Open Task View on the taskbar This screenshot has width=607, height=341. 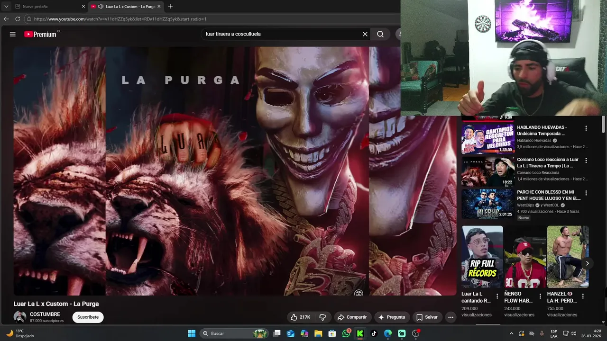tap(277, 333)
